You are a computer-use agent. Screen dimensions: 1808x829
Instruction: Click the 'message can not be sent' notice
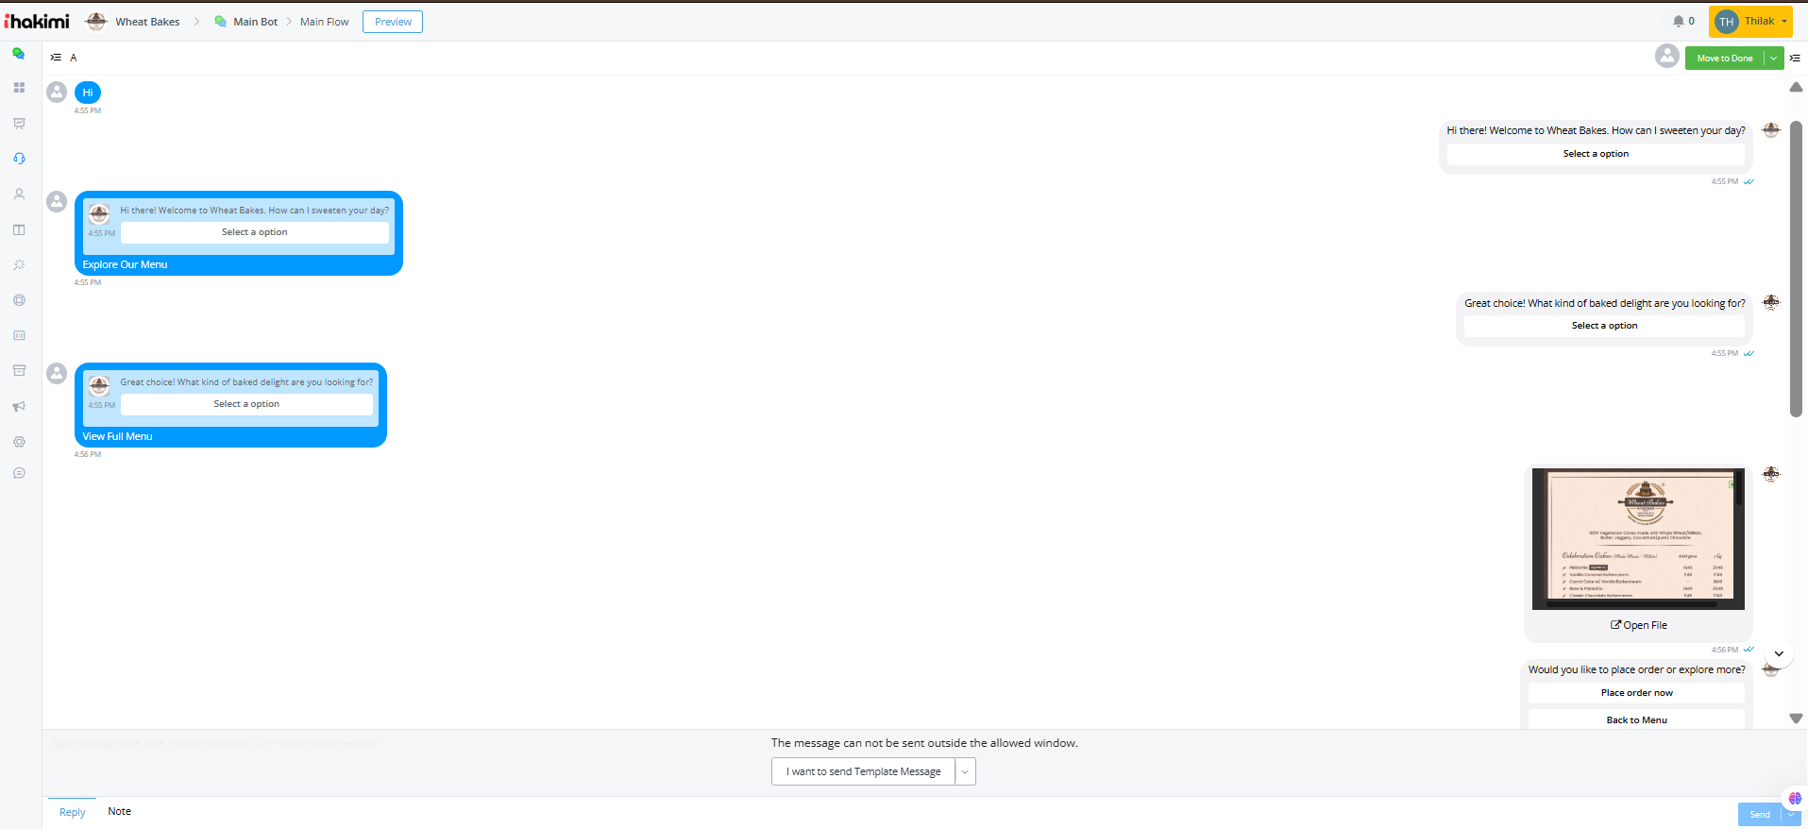tap(924, 743)
